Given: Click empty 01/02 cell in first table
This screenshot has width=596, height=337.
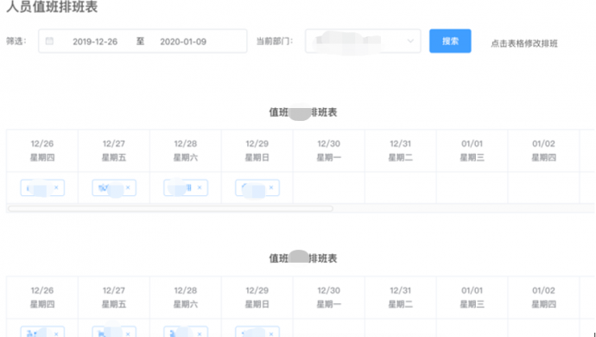Looking at the screenshot, I should coord(543,188).
